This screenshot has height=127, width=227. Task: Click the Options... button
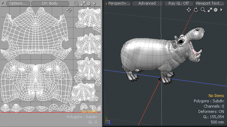click(x=18, y=4)
